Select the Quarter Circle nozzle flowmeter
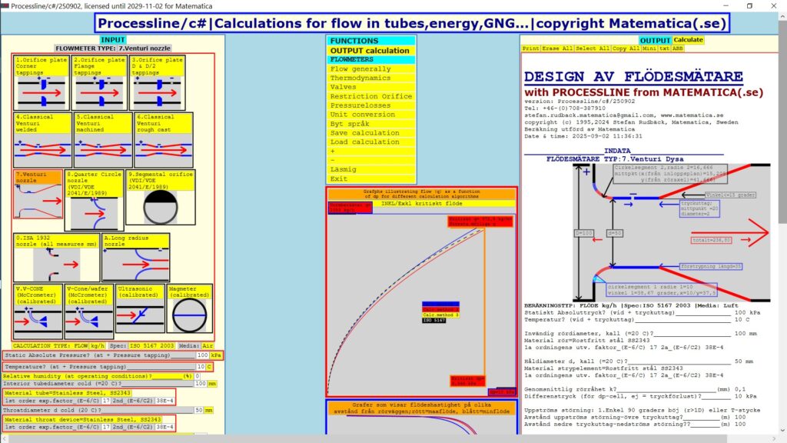 point(94,200)
